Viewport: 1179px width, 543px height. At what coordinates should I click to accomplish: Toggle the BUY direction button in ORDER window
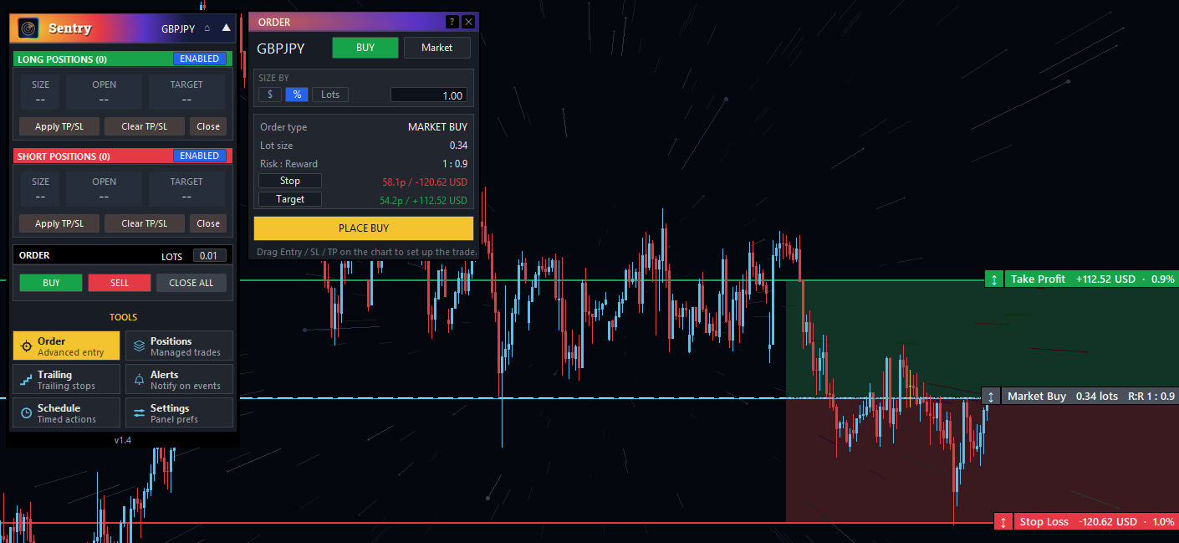(365, 48)
